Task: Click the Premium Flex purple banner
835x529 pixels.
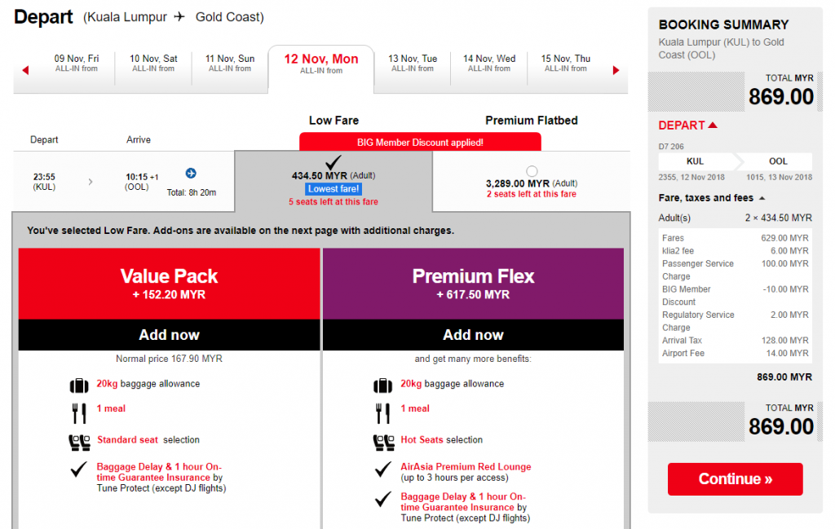Action: click(473, 284)
